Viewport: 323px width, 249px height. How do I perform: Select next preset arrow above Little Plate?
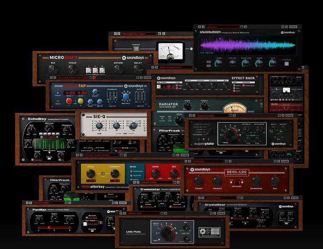coord(124,213)
